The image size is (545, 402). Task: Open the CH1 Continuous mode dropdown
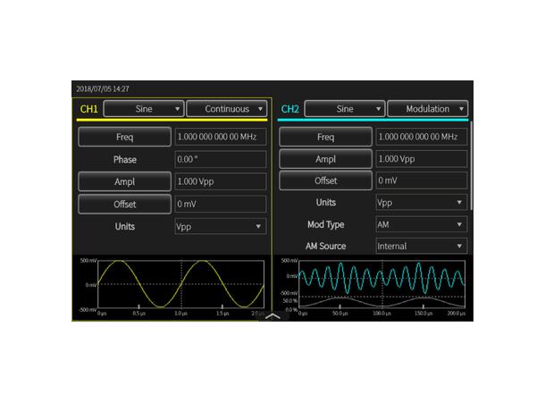(226, 109)
